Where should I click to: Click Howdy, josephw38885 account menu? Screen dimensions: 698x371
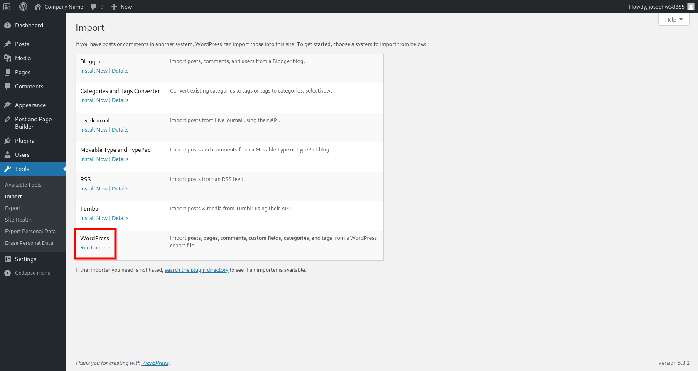661,7
